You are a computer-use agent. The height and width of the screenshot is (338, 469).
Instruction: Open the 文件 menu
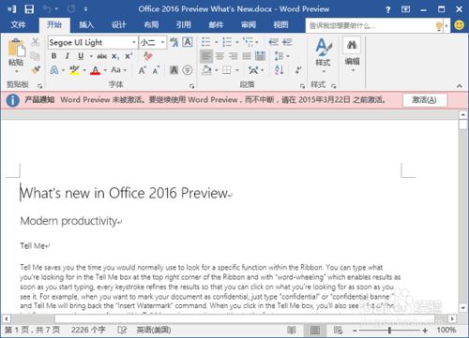18,24
